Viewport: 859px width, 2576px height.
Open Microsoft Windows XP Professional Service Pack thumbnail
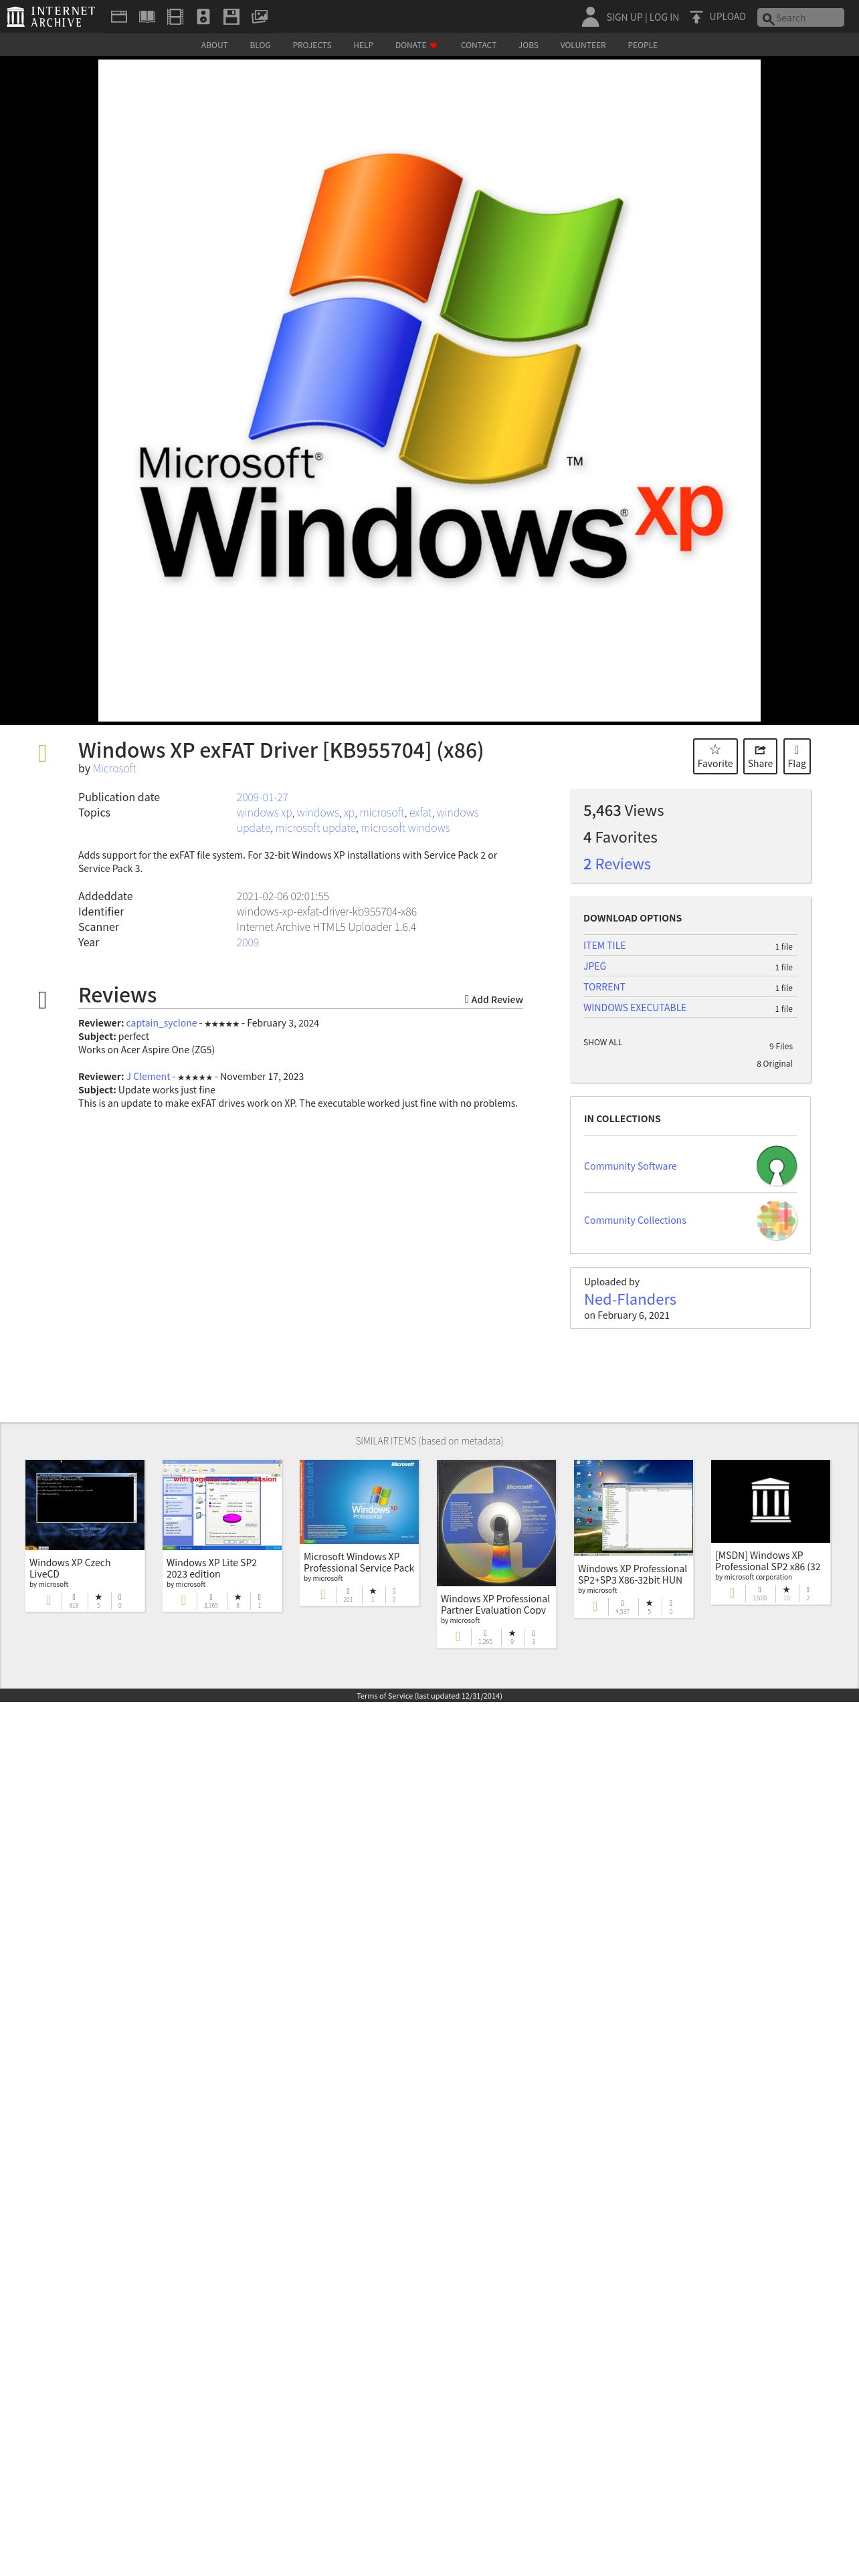[x=359, y=1502]
